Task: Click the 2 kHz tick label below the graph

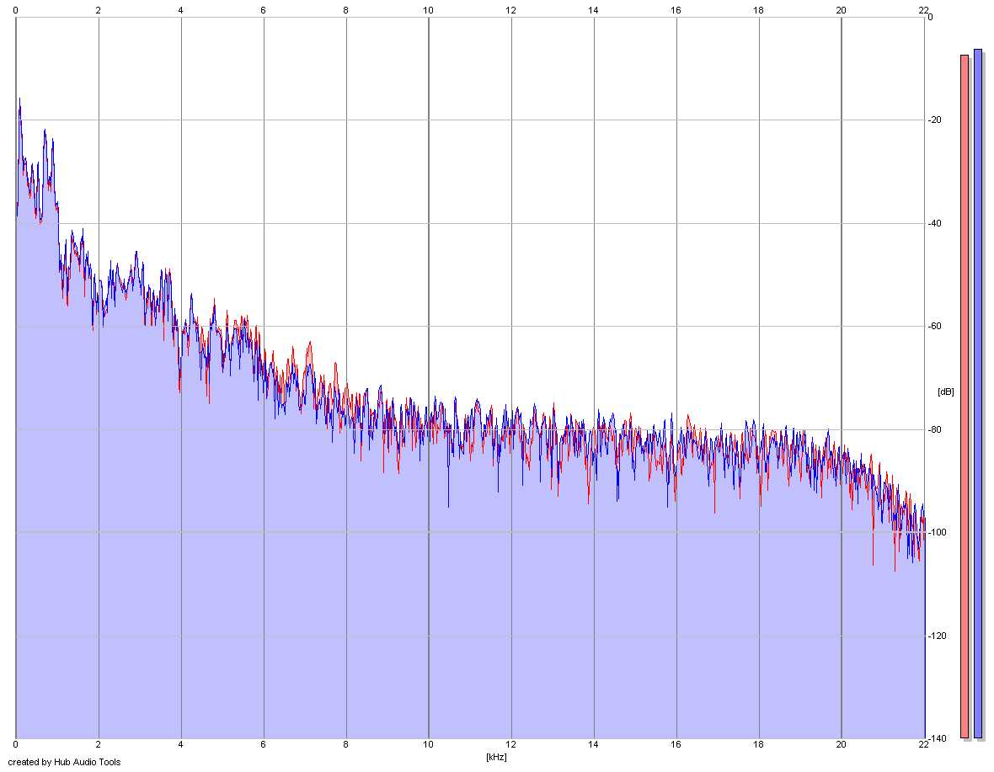Action: [x=99, y=744]
